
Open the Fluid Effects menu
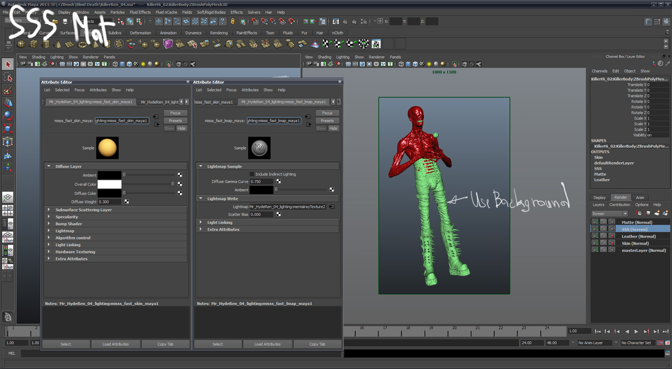coord(140,12)
